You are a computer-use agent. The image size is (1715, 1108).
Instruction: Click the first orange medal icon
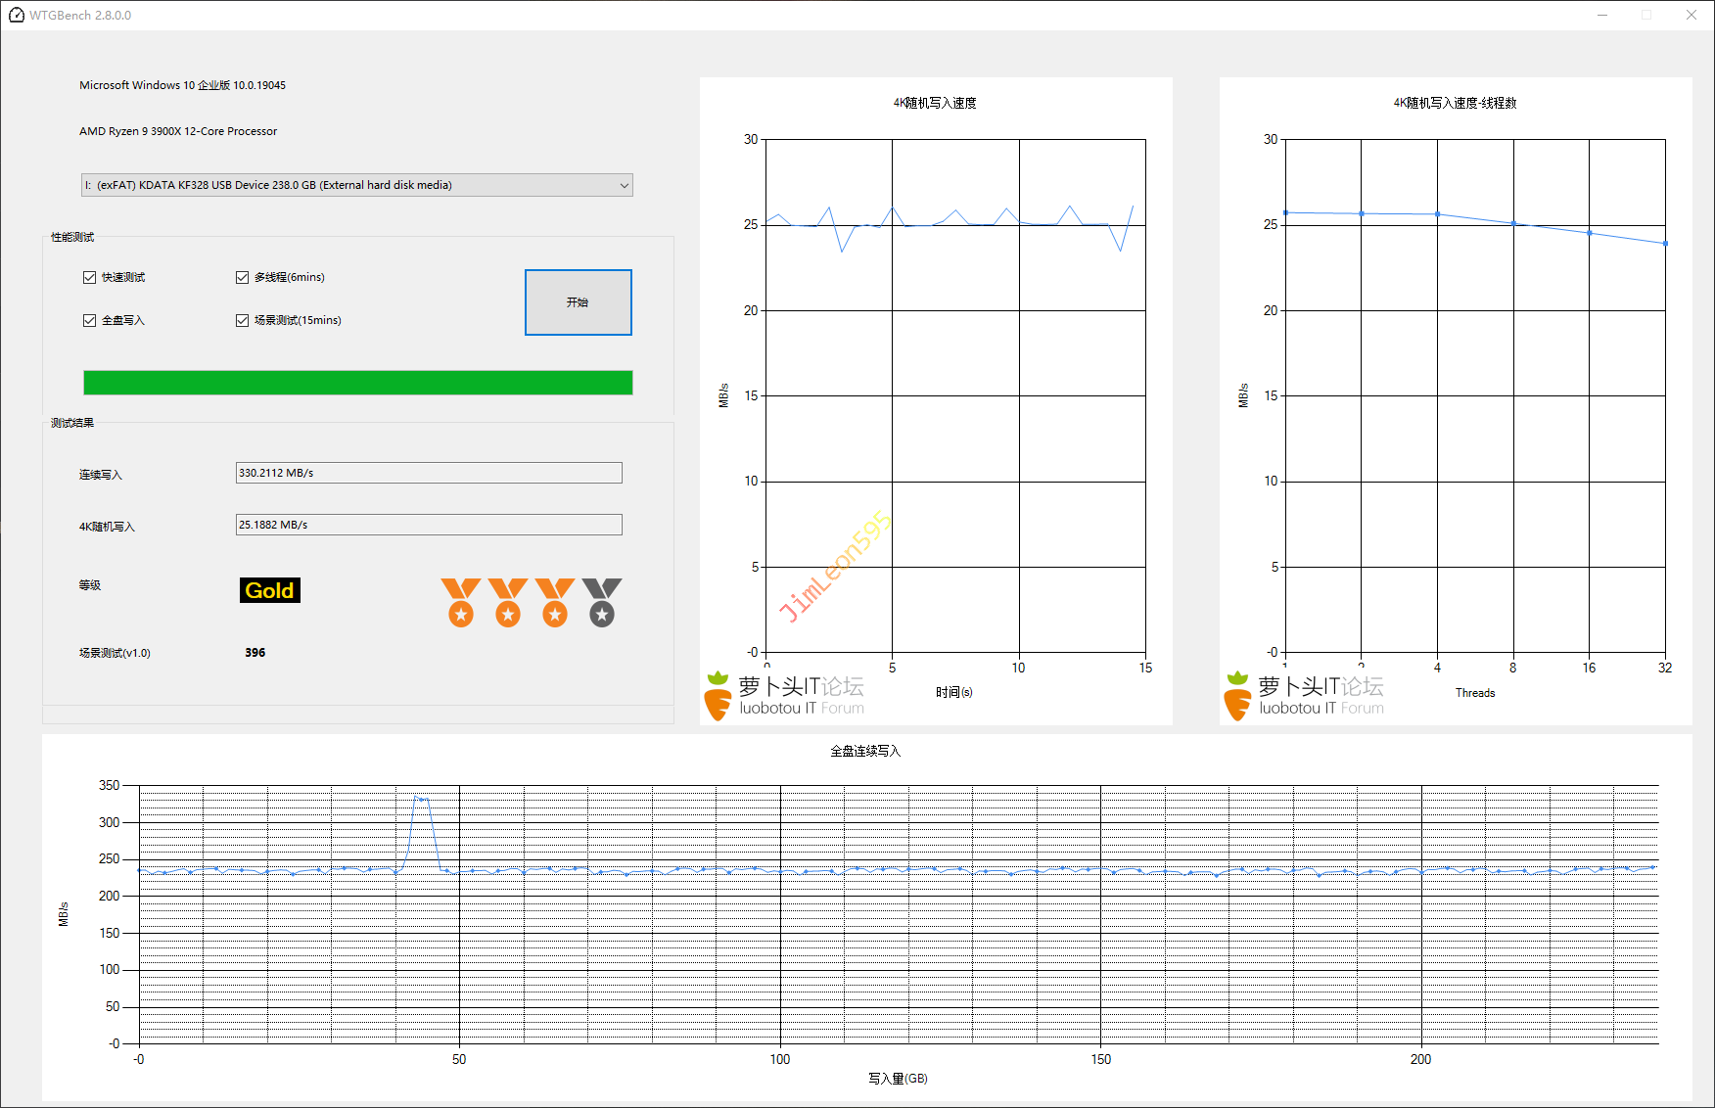460,602
